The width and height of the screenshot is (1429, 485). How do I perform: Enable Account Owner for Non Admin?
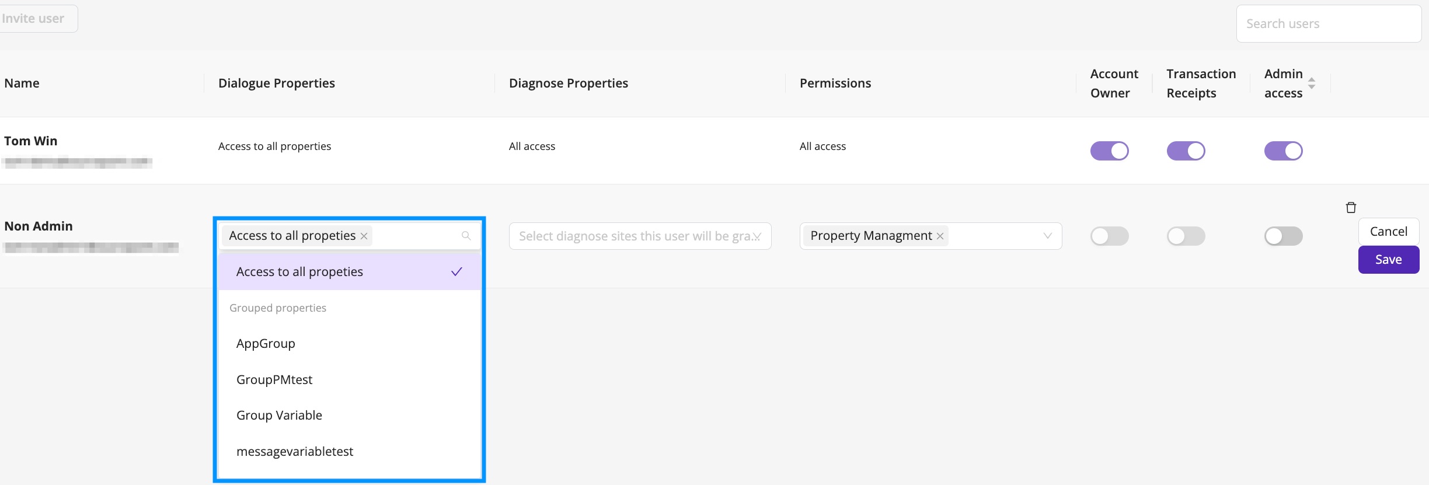tap(1109, 236)
